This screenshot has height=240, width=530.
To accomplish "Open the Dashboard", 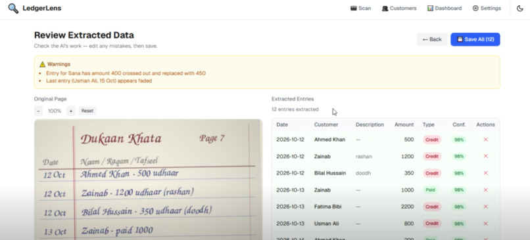I will point(444,9).
